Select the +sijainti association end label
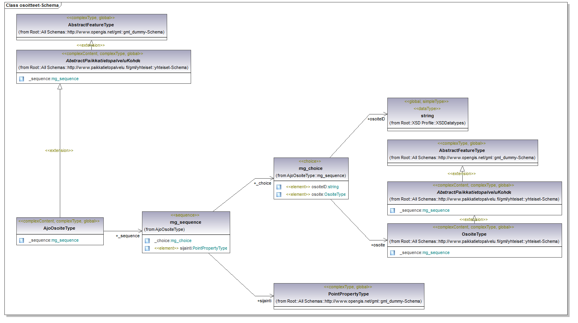 click(264, 301)
